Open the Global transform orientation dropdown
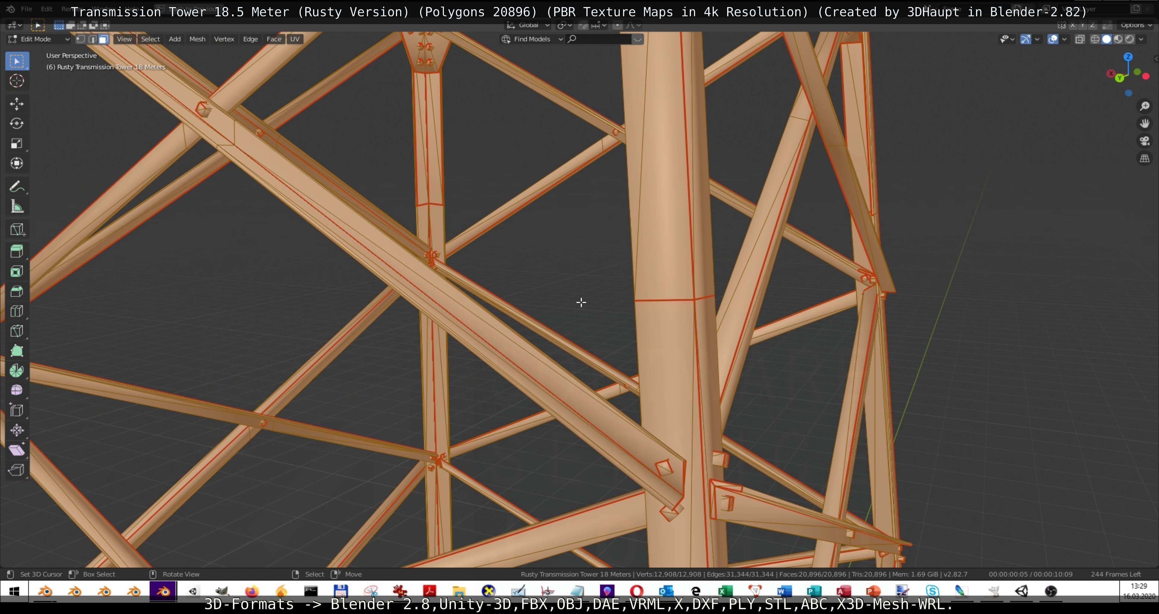 528,25
